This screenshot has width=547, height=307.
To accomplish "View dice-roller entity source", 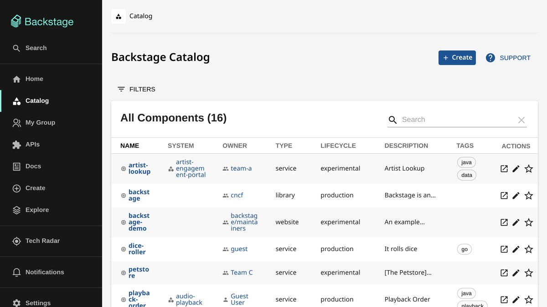I will [504, 249].
